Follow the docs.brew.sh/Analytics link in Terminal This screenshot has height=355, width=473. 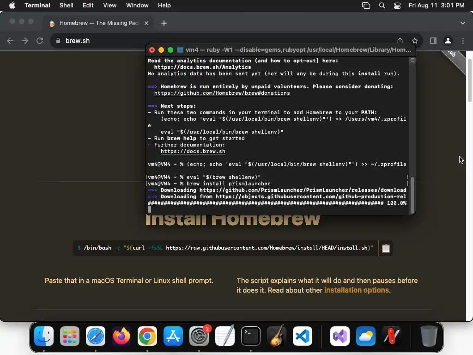click(x=202, y=67)
